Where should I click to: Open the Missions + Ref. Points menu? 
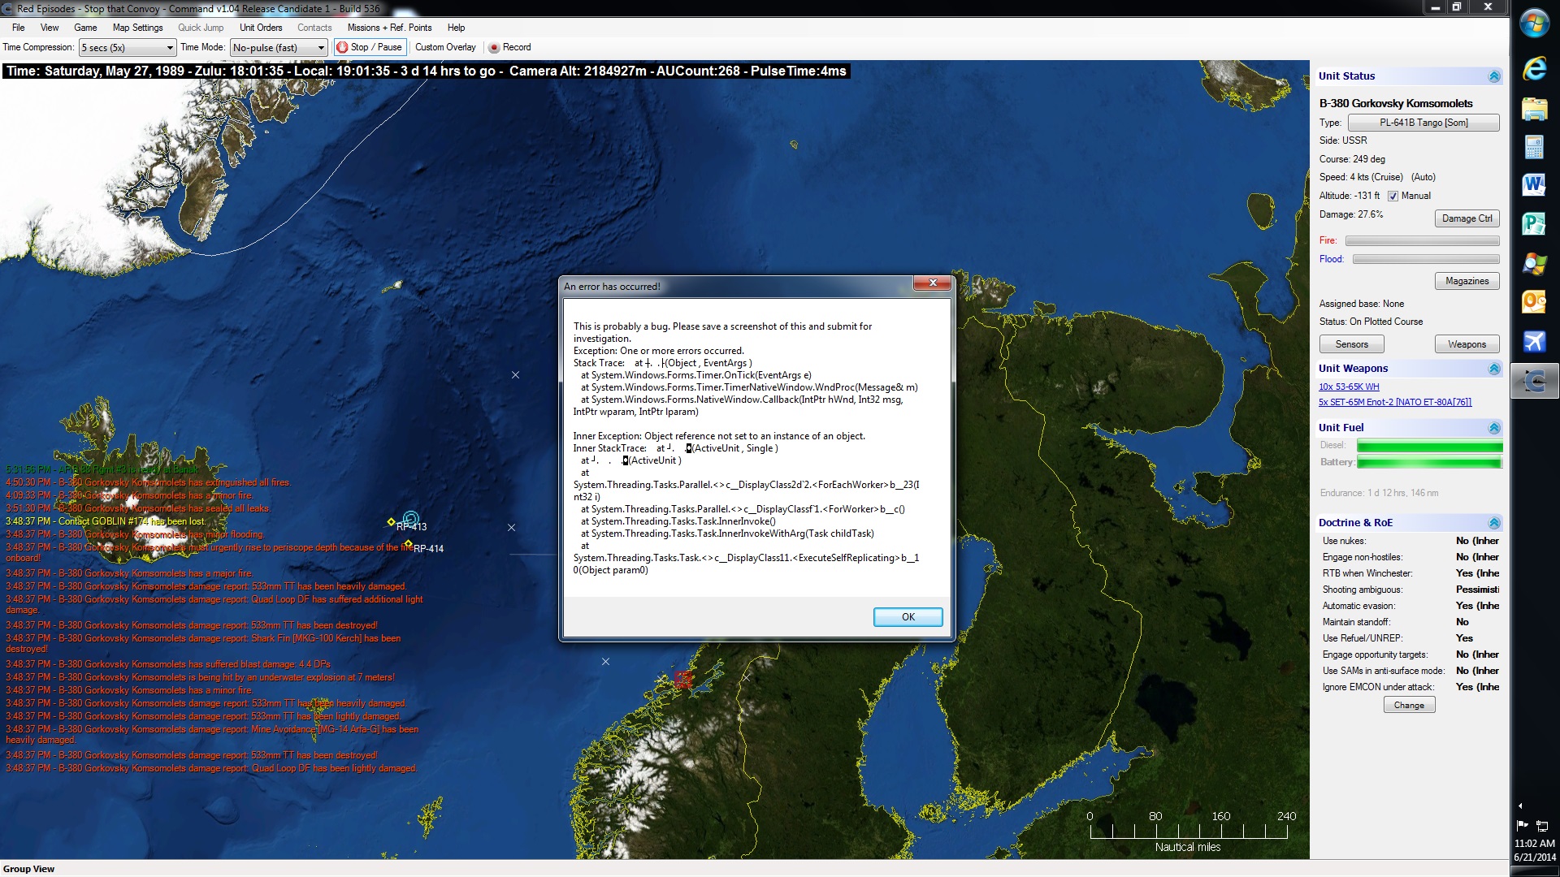coord(388,28)
